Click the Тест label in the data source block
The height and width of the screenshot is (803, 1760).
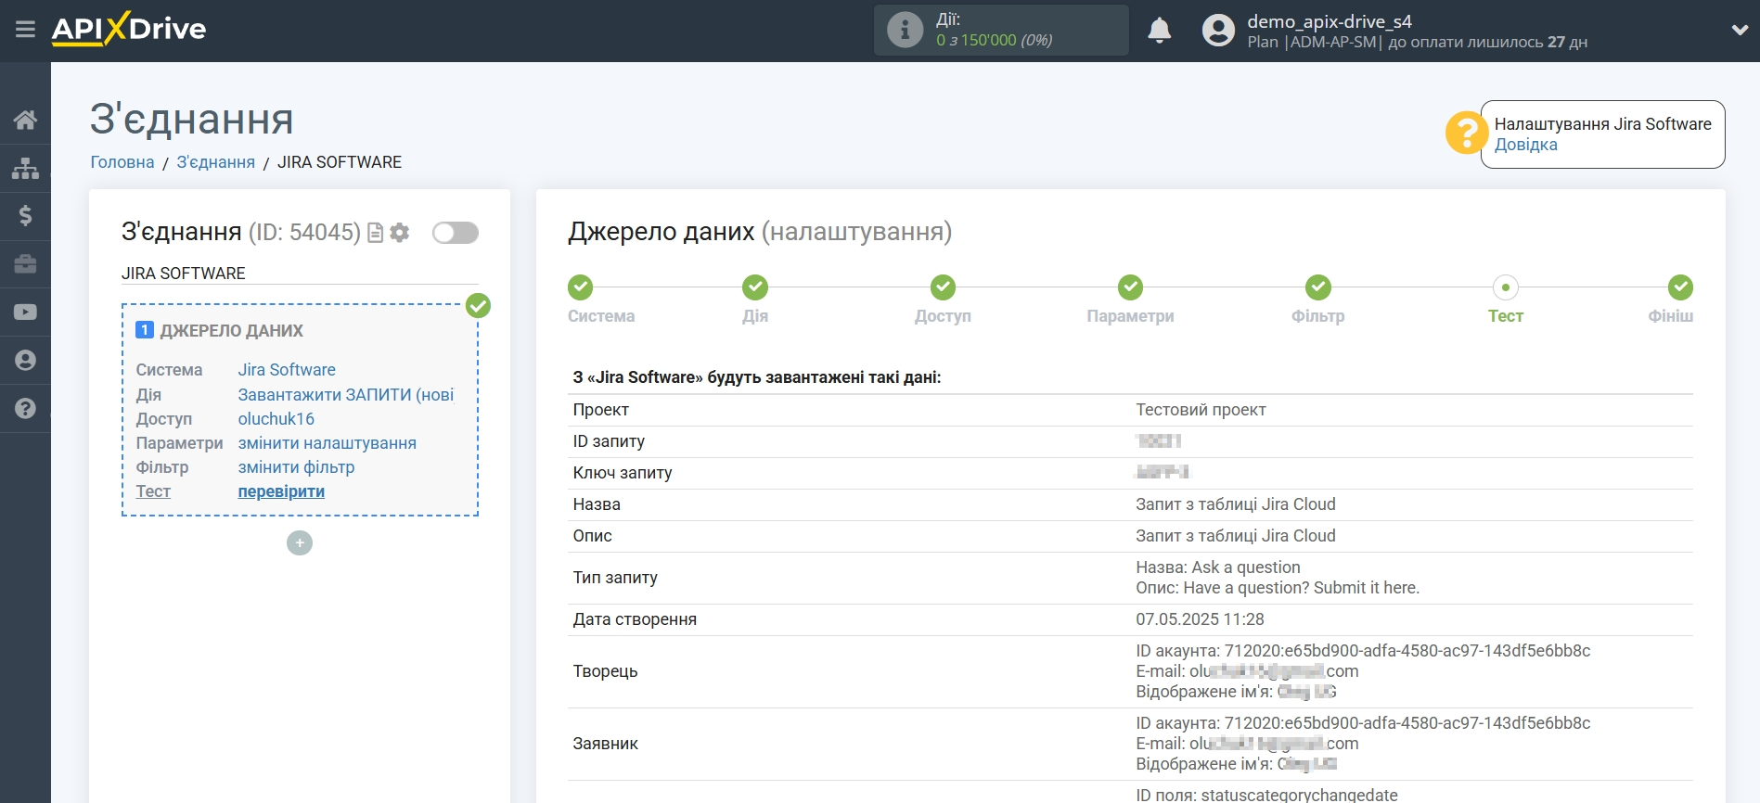tap(153, 491)
